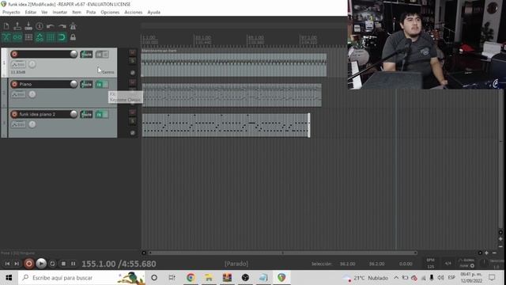Click the Save project toolbar icon
The image size is (506, 285).
(28, 26)
